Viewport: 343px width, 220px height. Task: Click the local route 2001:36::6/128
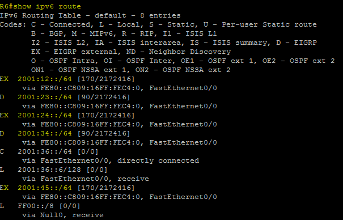tap(49, 170)
